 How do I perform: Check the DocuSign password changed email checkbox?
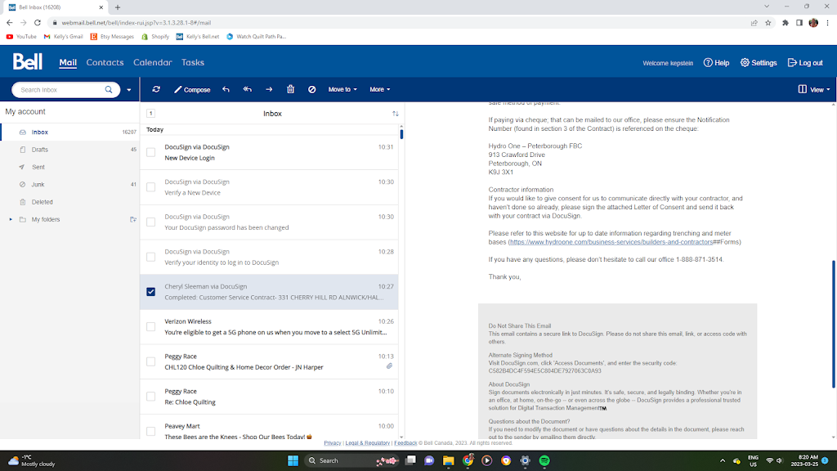pyautogui.click(x=151, y=222)
